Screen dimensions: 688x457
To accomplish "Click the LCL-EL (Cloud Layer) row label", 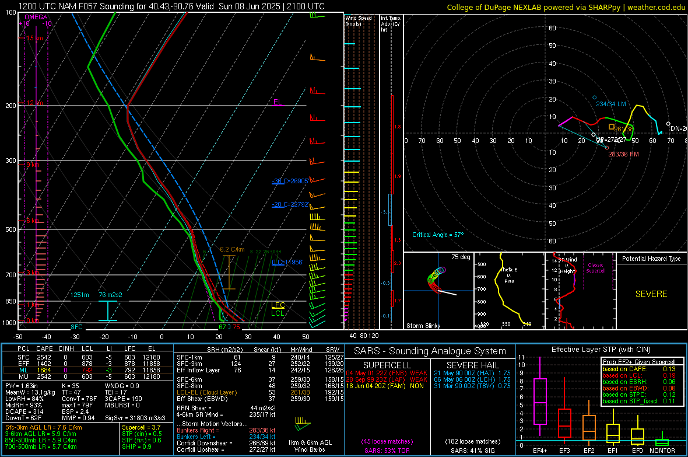I will tap(206, 392).
